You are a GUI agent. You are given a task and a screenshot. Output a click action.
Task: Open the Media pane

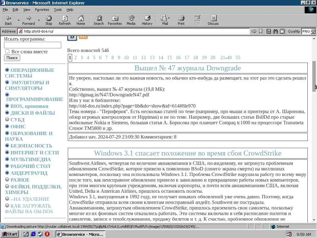131,20
